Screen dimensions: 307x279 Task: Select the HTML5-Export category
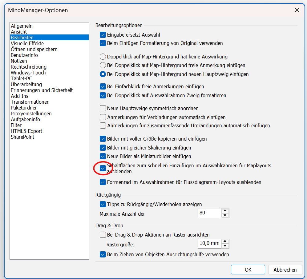point(26,131)
